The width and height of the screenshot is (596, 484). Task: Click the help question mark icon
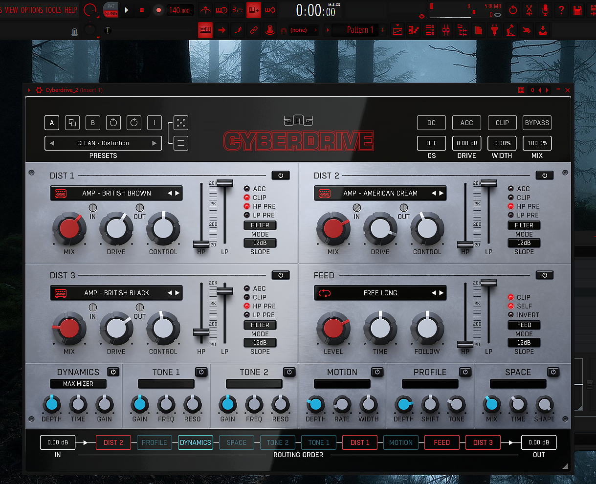[562, 10]
